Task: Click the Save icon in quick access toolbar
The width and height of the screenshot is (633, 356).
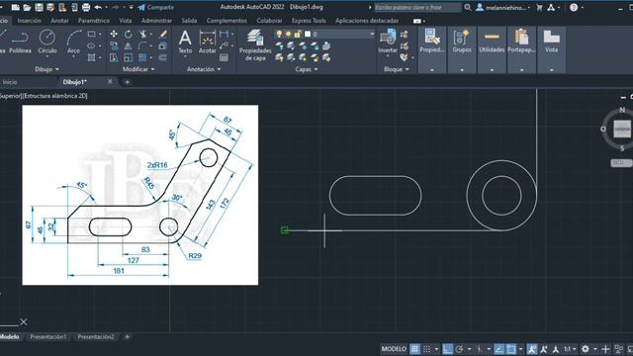Action: pyautogui.click(x=39, y=7)
